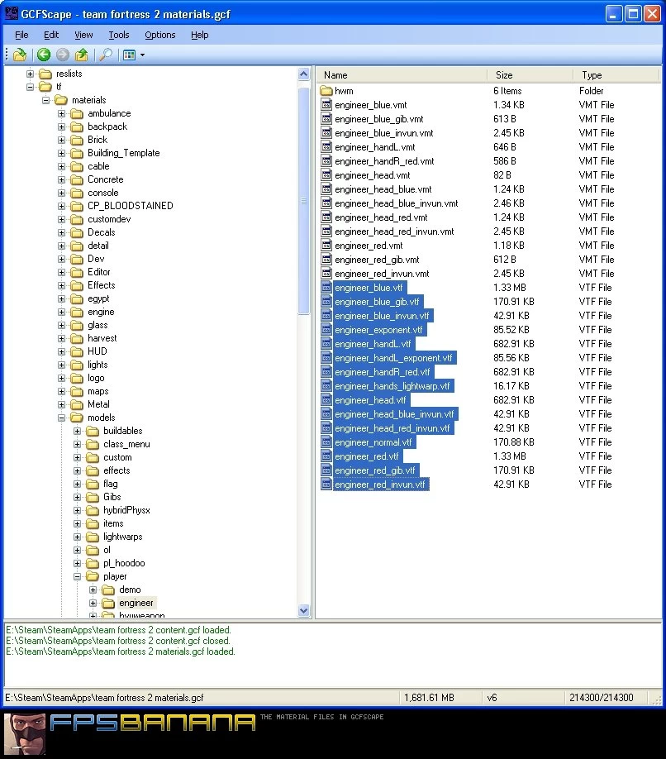The image size is (666, 759).
Task: Click the green Back arrow icon
Action: click(x=44, y=55)
